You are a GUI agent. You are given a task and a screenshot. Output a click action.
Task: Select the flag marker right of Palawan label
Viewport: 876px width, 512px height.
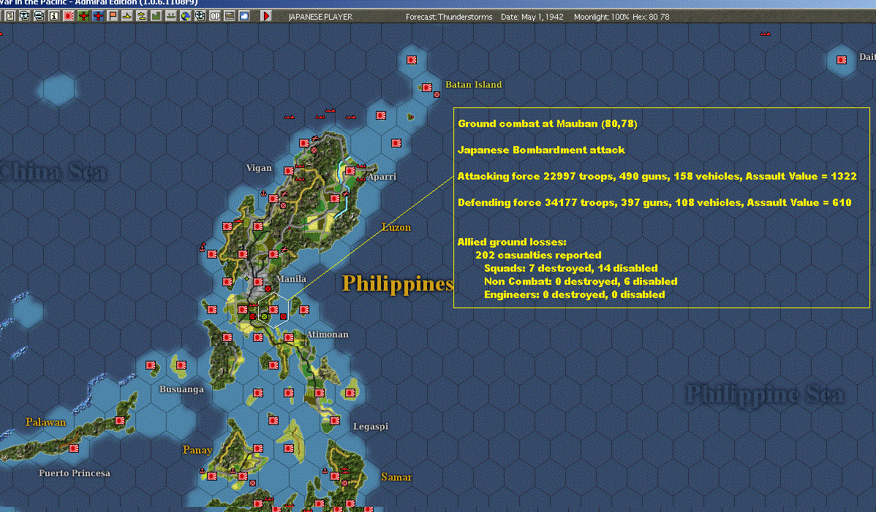pos(120,421)
